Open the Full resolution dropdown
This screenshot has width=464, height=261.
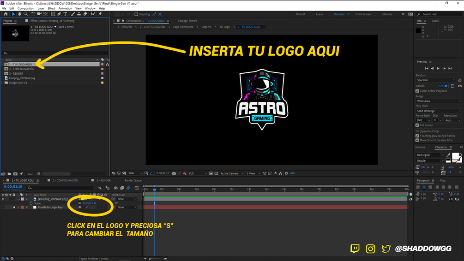[198, 173]
